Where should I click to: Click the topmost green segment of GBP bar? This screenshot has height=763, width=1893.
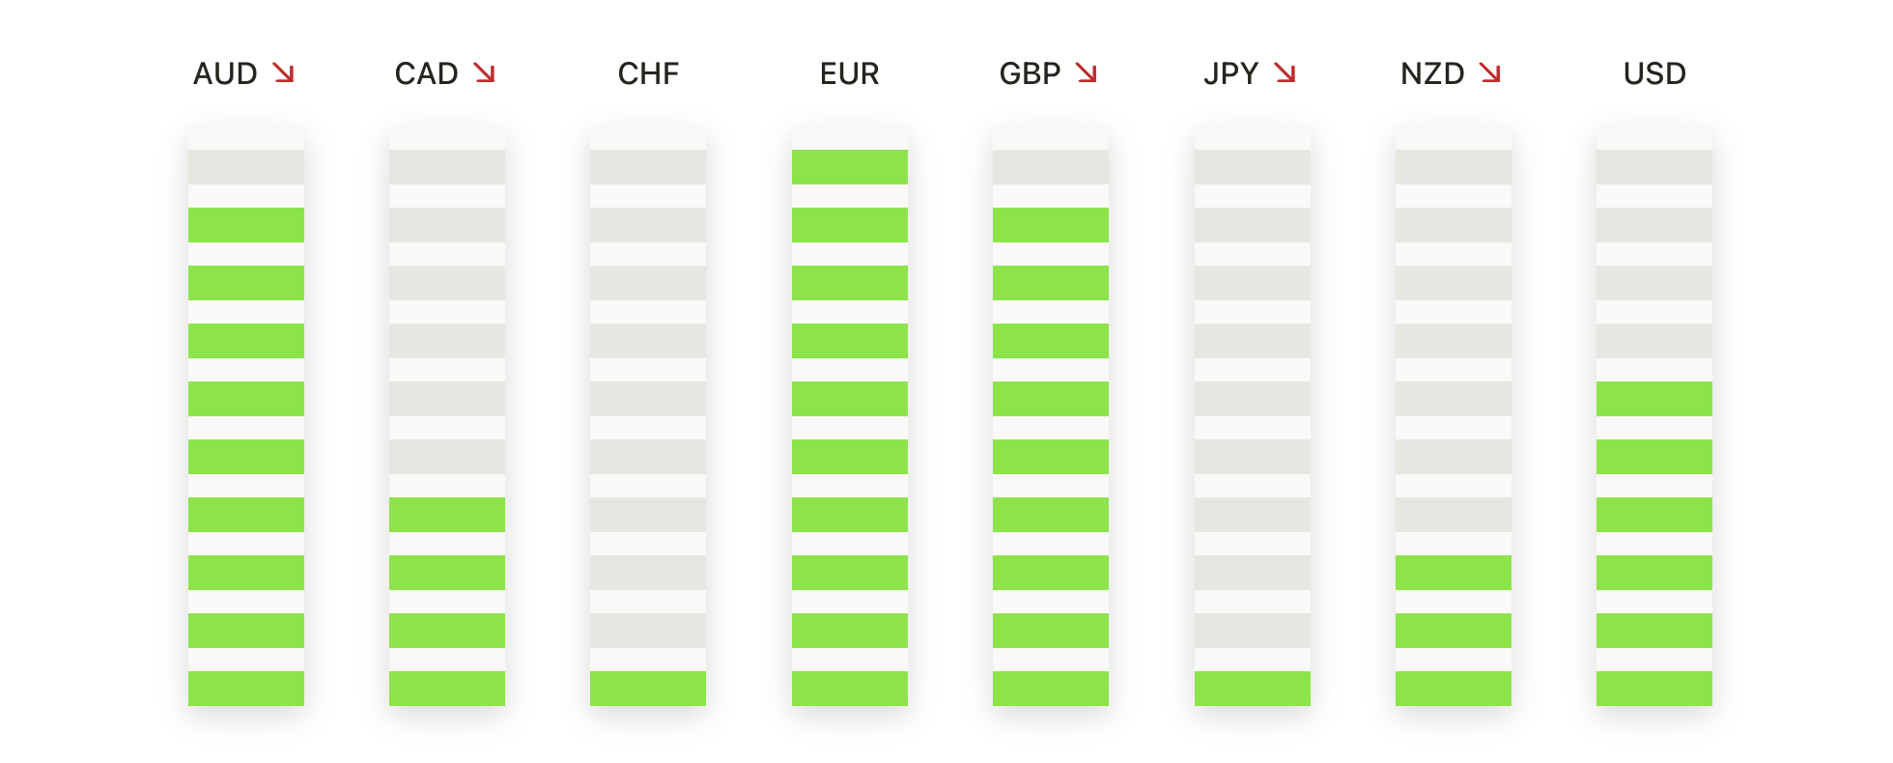(1050, 225)
